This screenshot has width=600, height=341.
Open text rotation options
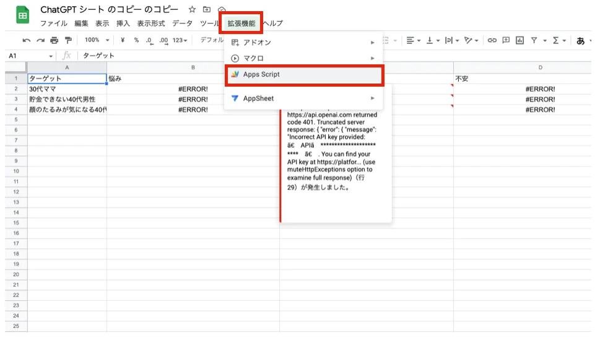click(471, 40)
